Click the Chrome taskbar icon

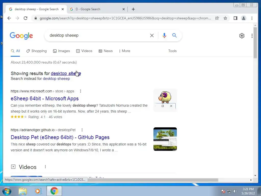pos(54,191)
